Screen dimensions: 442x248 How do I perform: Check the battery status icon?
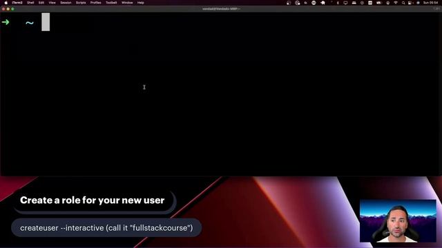379,3
